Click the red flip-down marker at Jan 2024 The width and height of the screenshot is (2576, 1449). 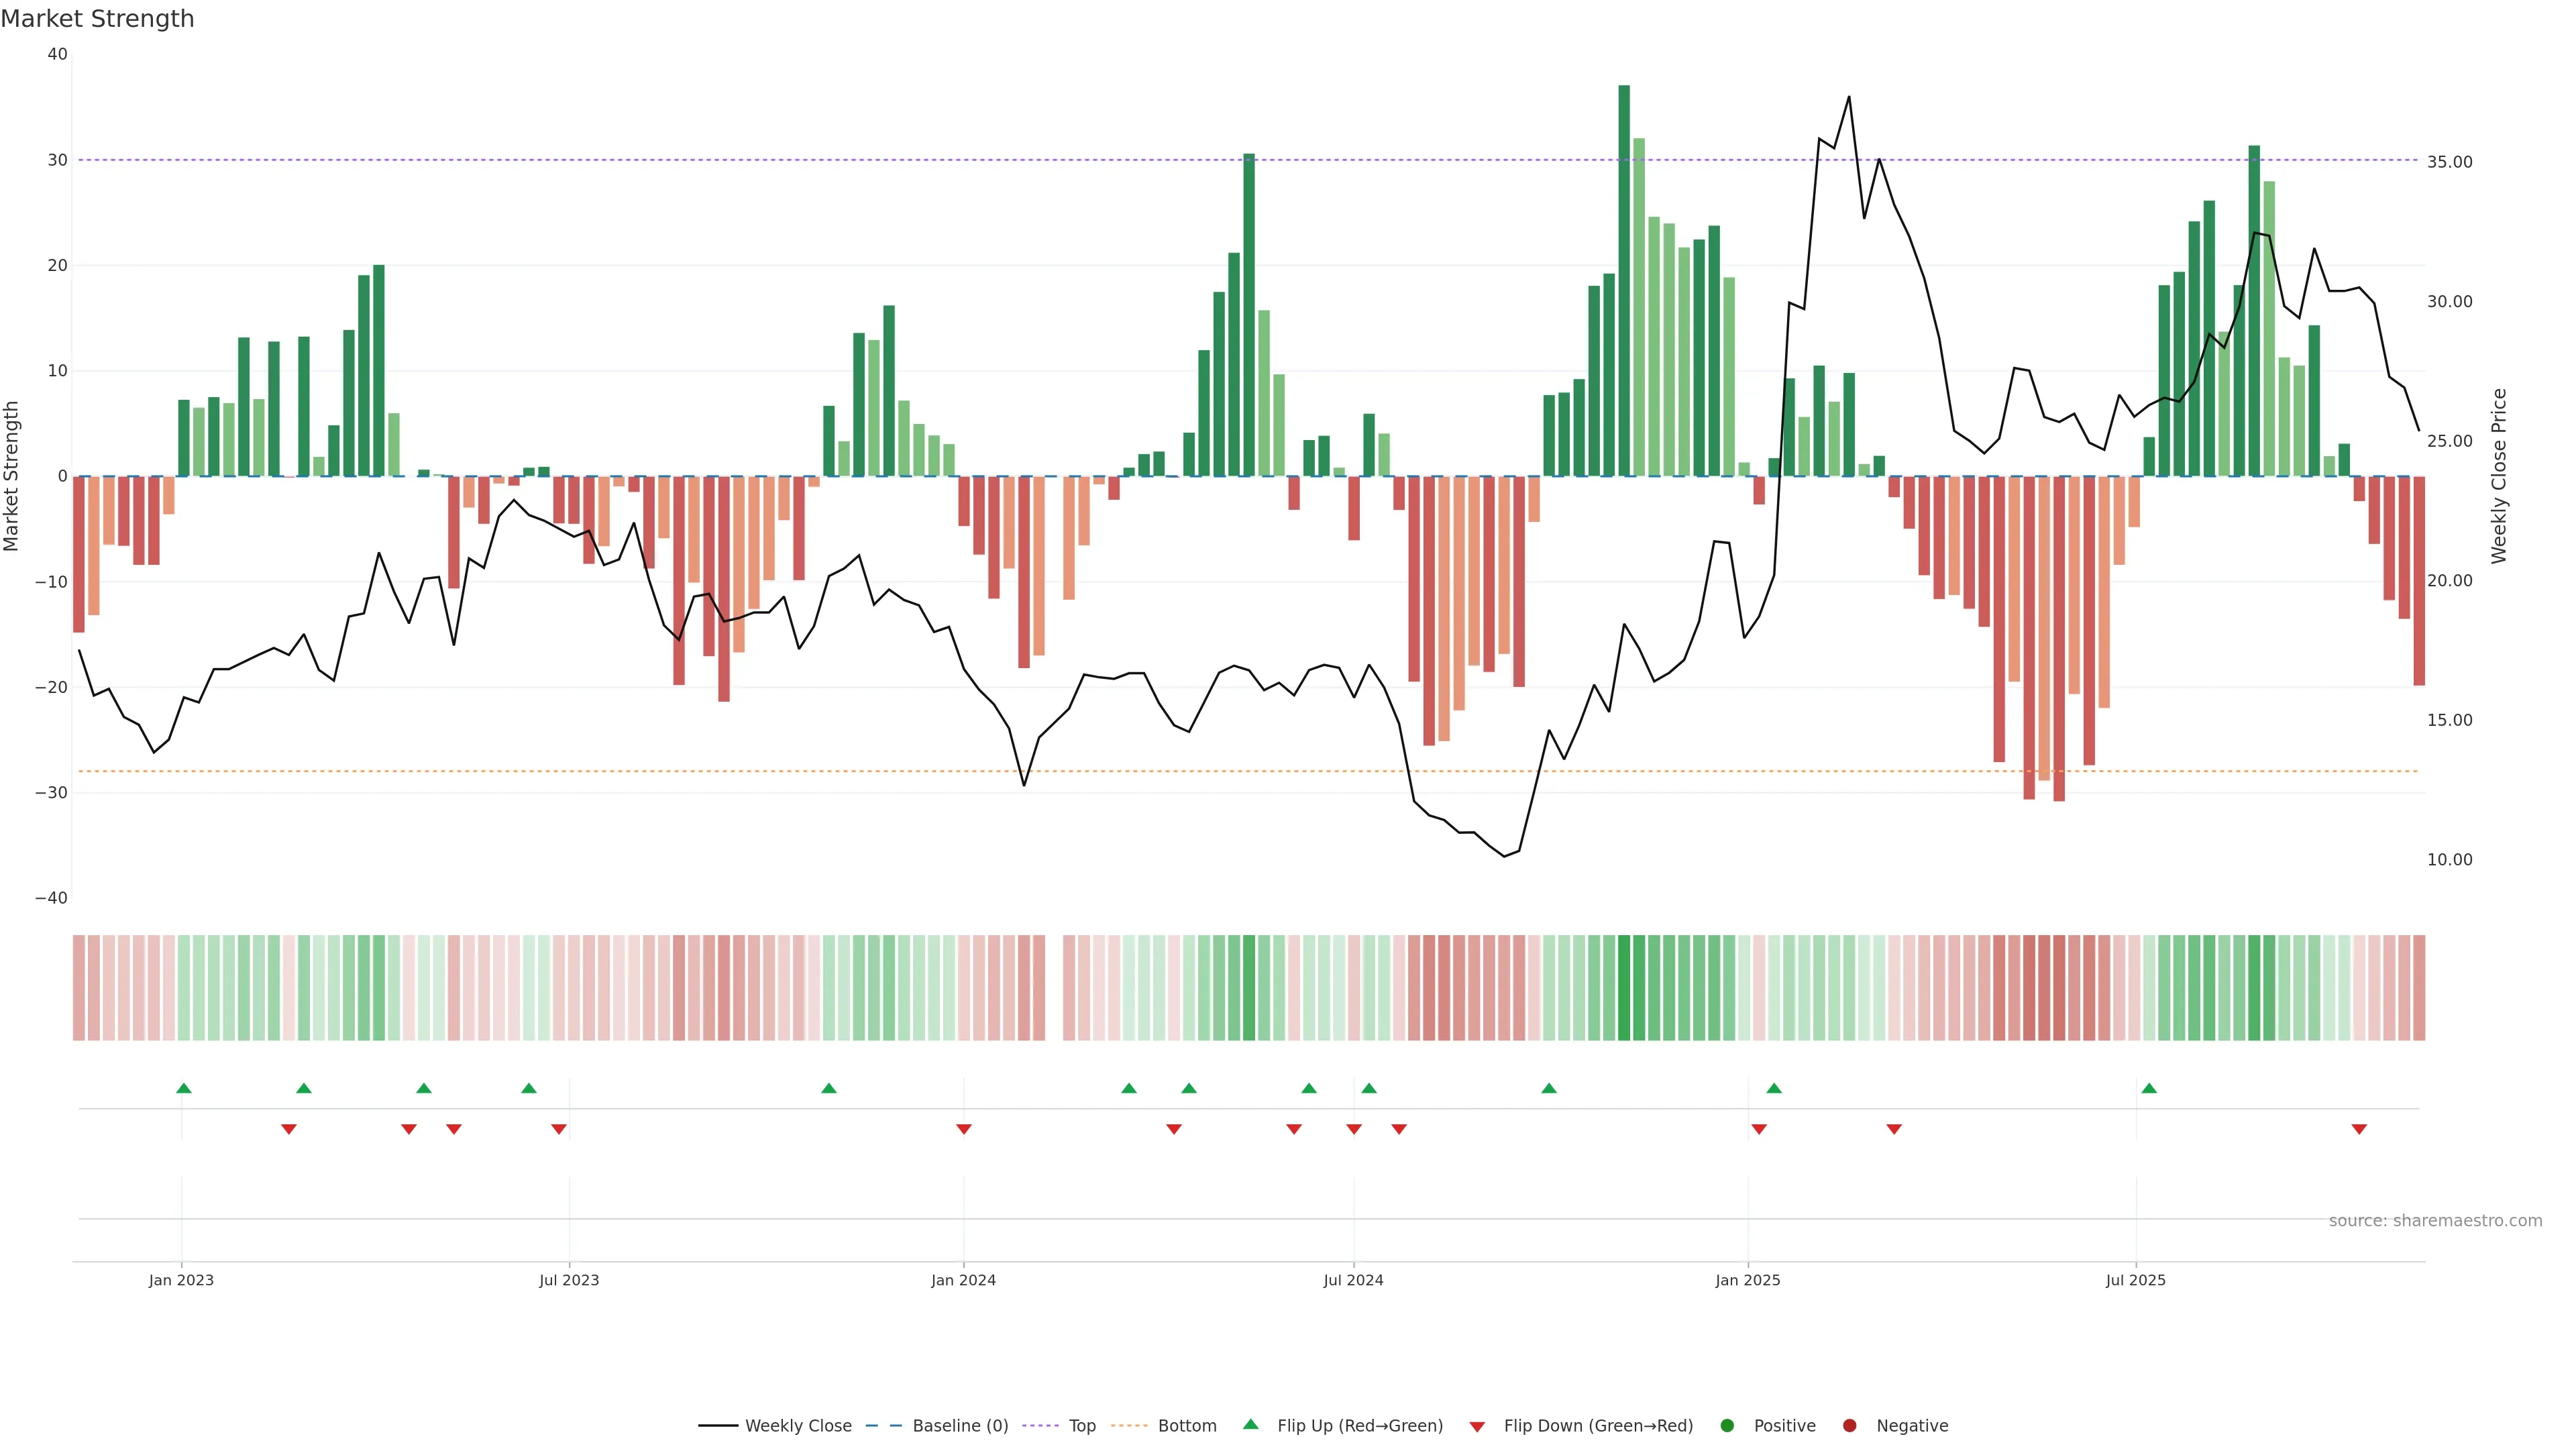tap(964, 1129)
